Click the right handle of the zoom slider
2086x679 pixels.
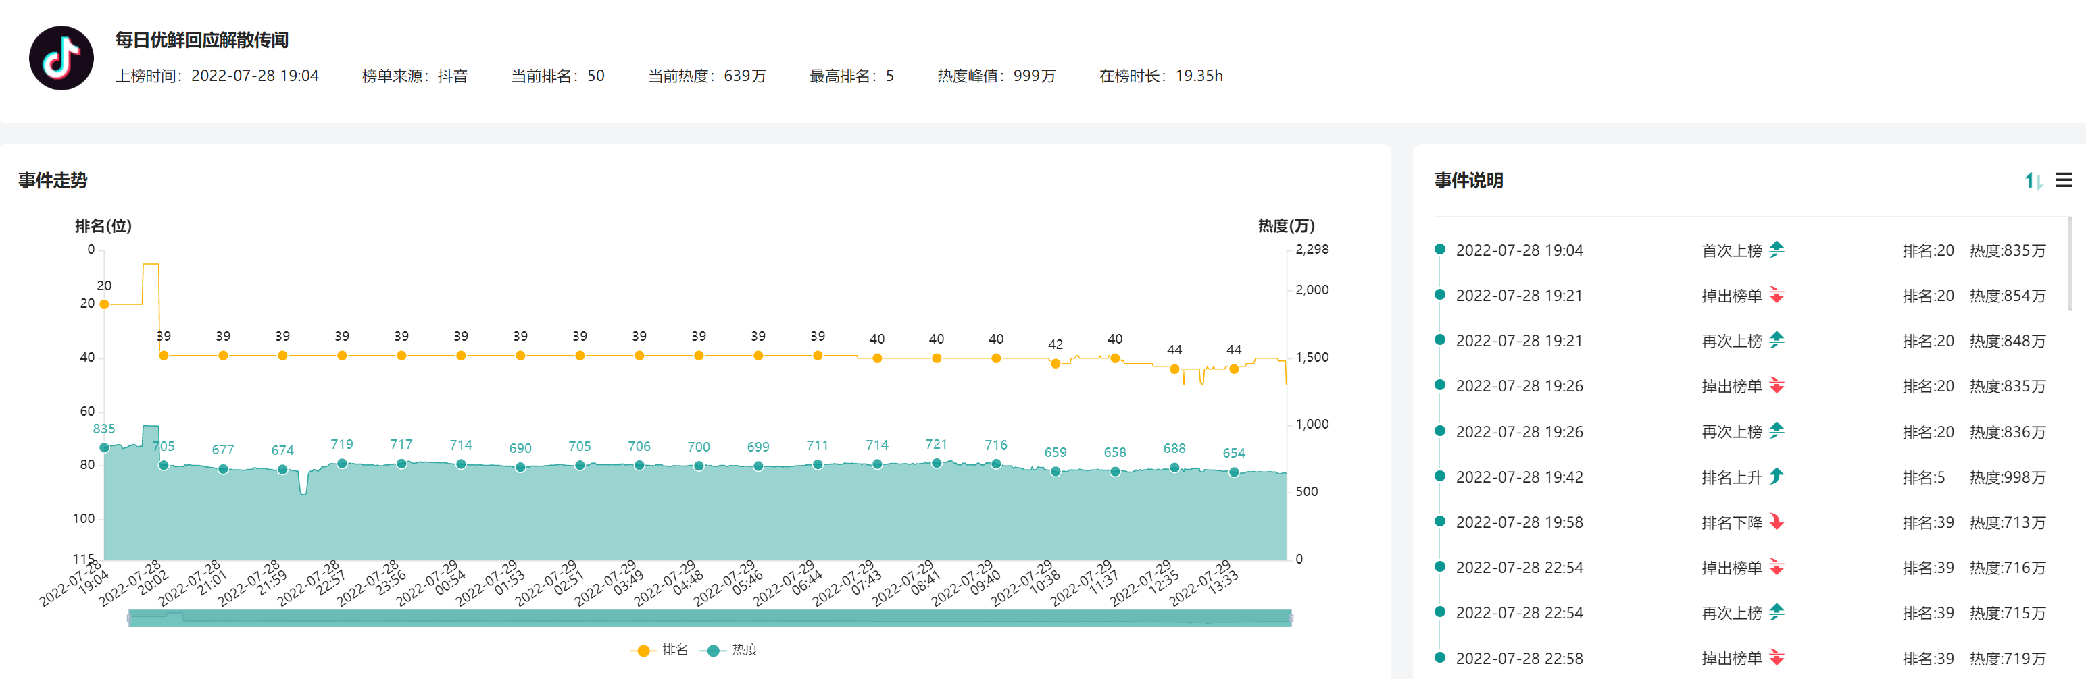click(x=1291, y=618)
